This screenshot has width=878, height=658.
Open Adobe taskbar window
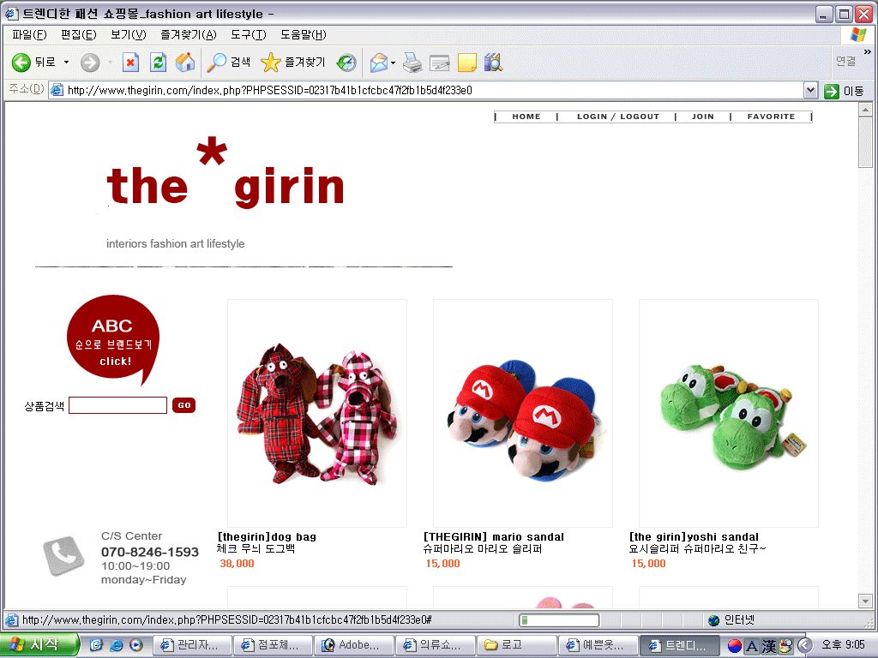click(353, 645)
